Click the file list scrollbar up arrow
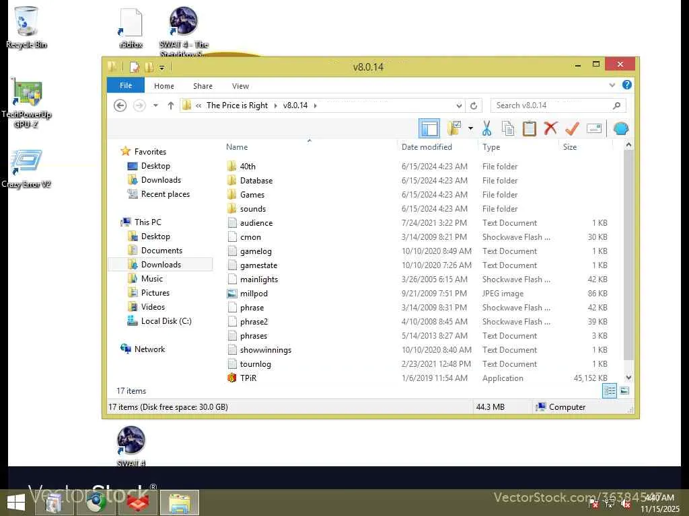This screenshot has width=689, height=516. tap(628, 145)
